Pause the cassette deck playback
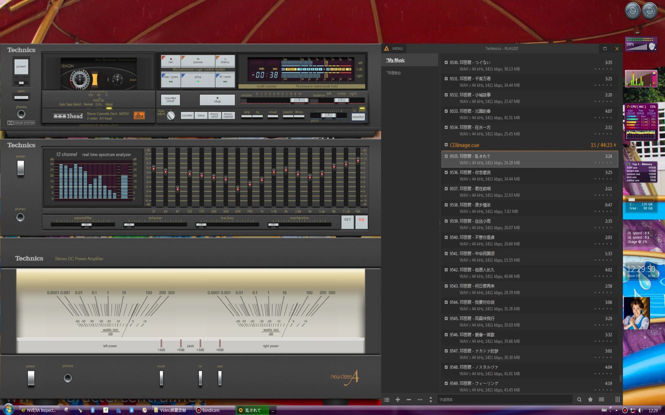 coord(198,61)
